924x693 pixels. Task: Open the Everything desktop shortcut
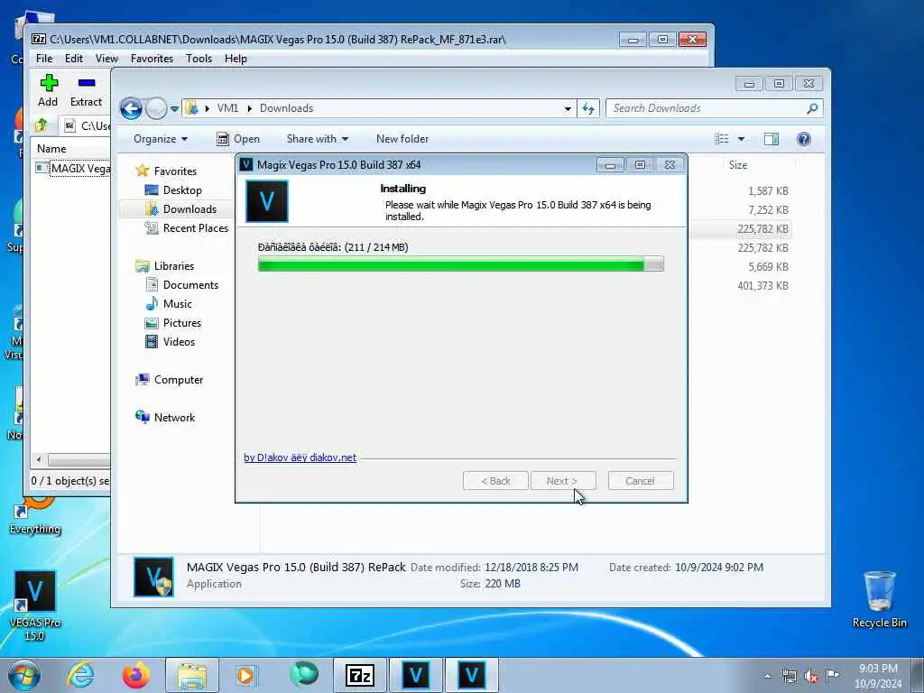pos(35,514)
